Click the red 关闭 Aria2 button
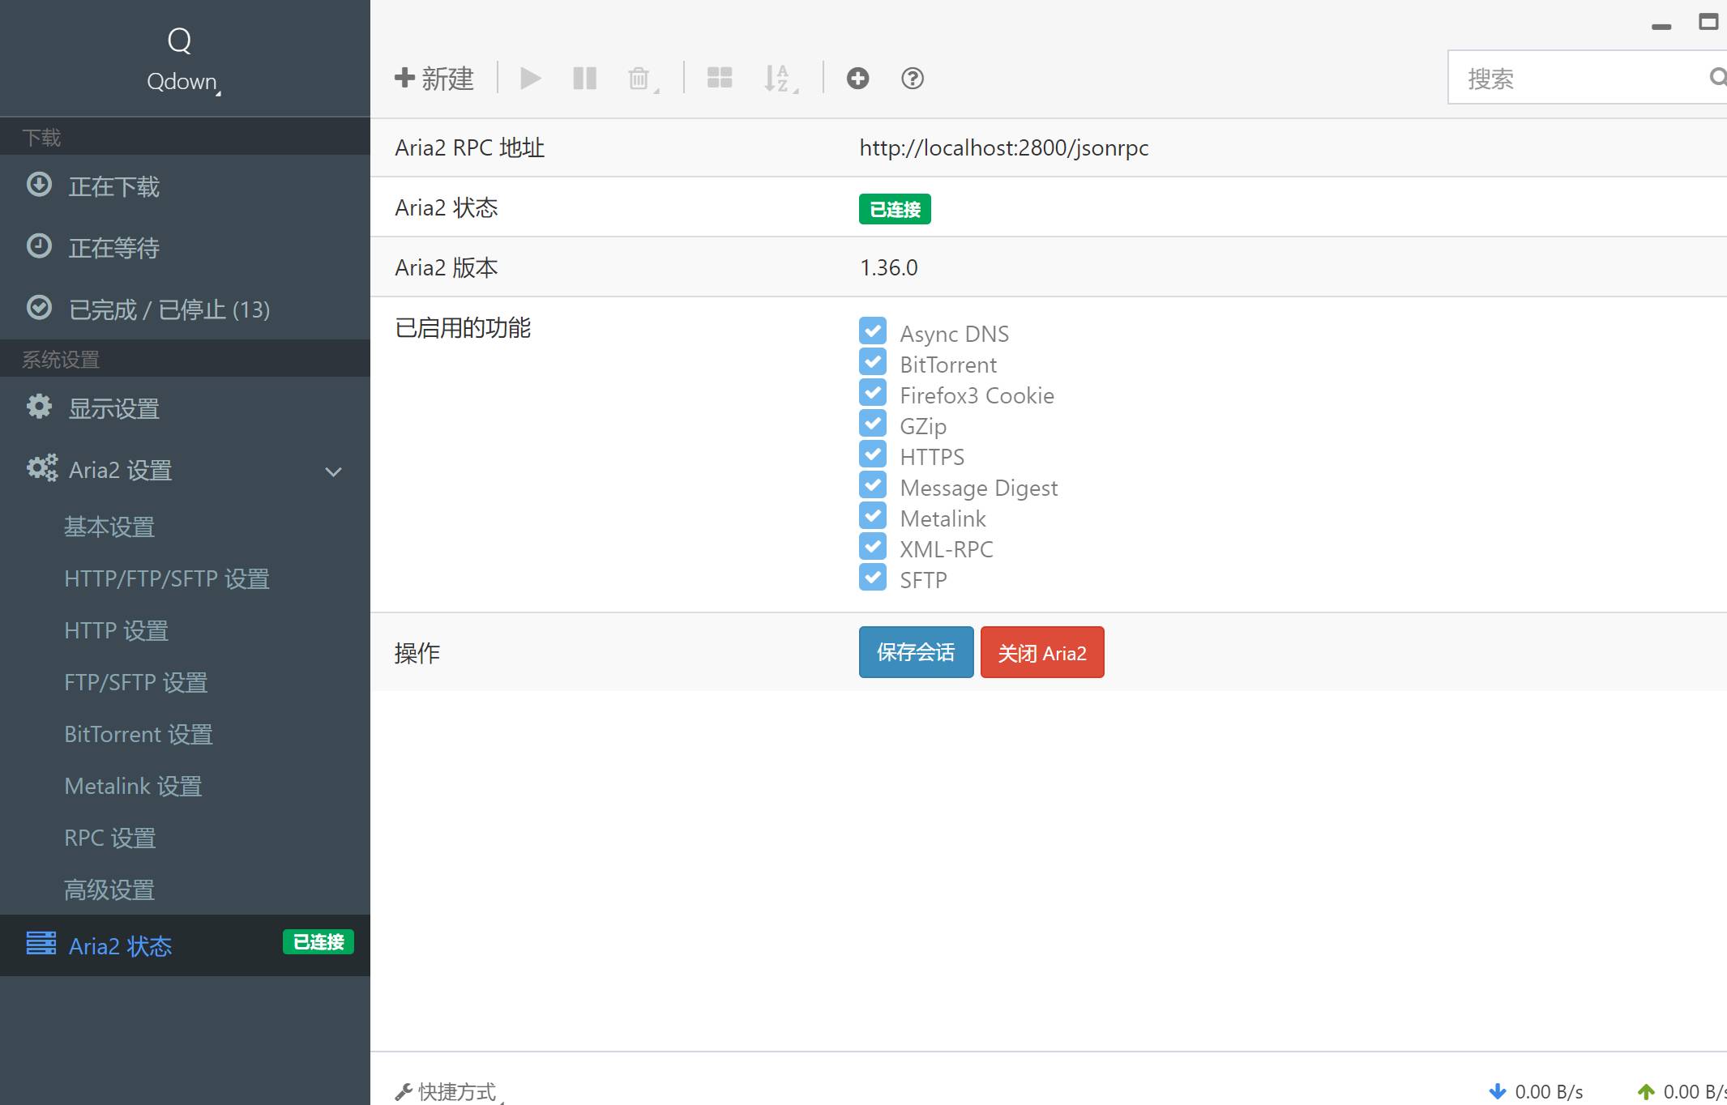Image resolution: width=1727 pixels, height=1105 pixels. click(1042, 652)
